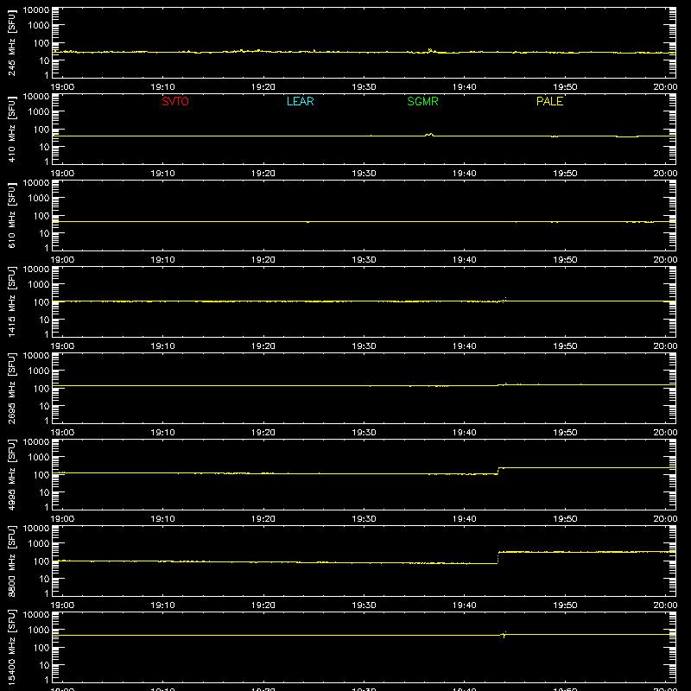Select the "15400 MHz [SFU]" axis label
The image size is (691, 691).
12,647
